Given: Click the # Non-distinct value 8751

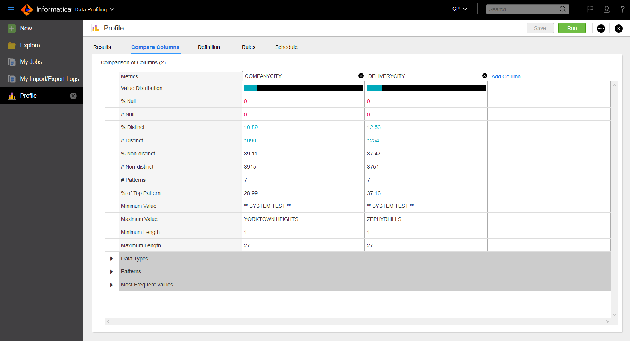Looking at the screenshot, I should (x=373, y=167).
